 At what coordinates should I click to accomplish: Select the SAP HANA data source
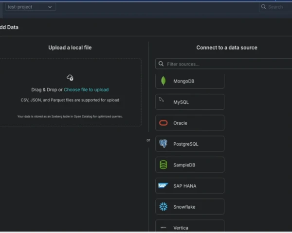[190, 186]
